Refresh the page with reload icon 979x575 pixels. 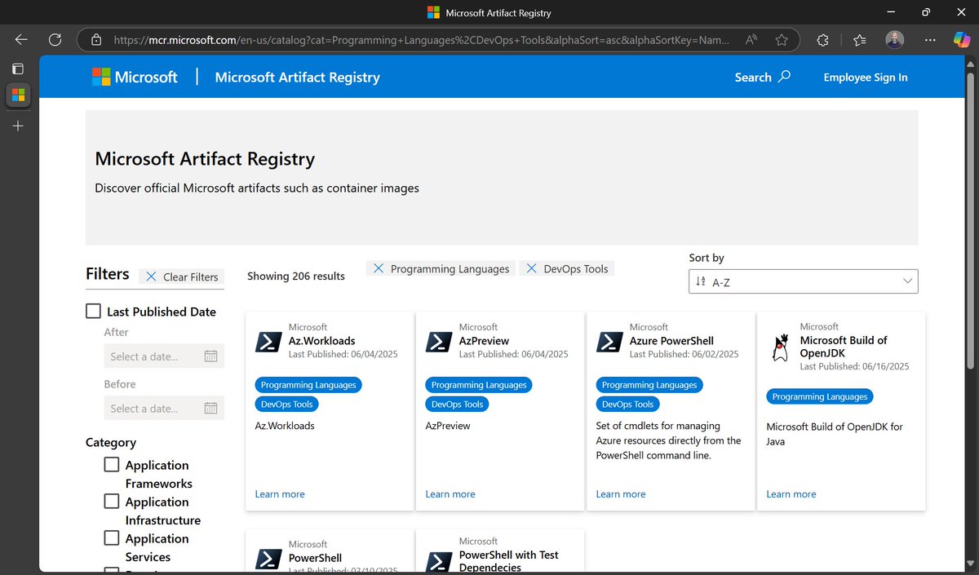tap(55, 39)
